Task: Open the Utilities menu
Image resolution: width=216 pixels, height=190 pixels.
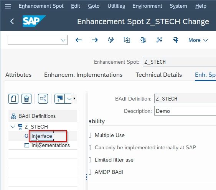Action: [x=116, y=6]
